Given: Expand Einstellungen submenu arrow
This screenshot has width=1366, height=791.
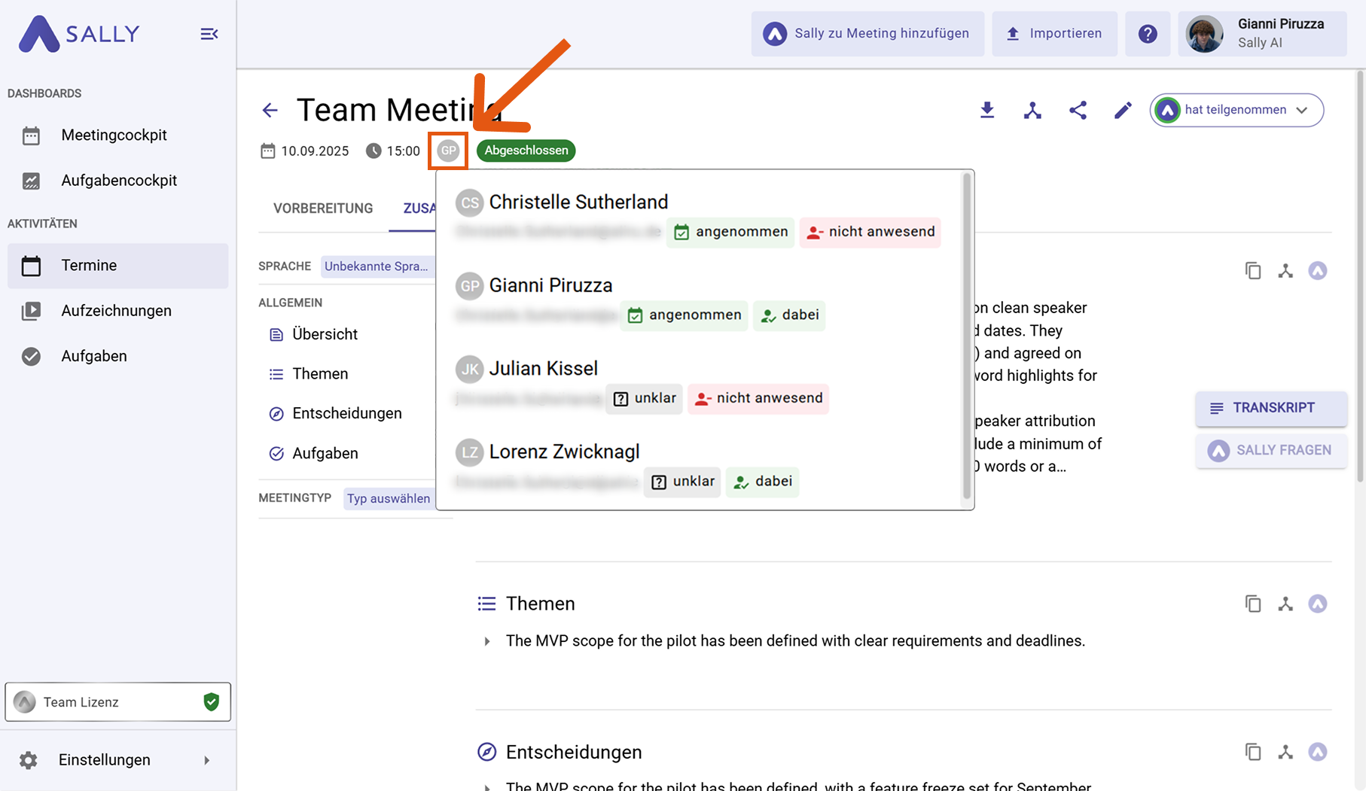Looking at the screenshot, I should pyautogui.click(x=206, y=760).
